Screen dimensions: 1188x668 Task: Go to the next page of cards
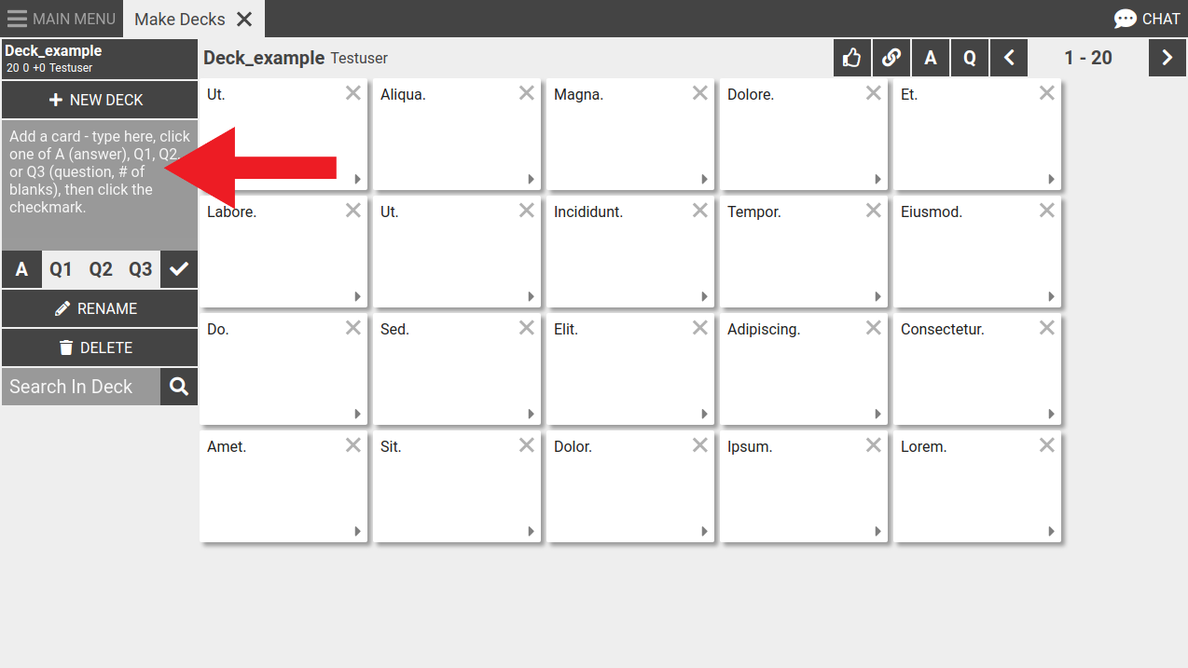1167,58
